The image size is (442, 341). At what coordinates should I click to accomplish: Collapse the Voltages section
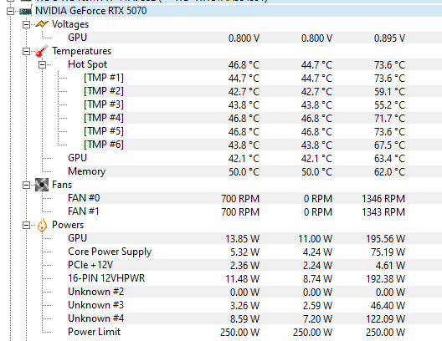[26, 24]
